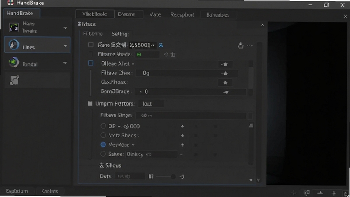Toggle the Umprm Fettors checkbox
350x197 pixels.
pos(90,103)
